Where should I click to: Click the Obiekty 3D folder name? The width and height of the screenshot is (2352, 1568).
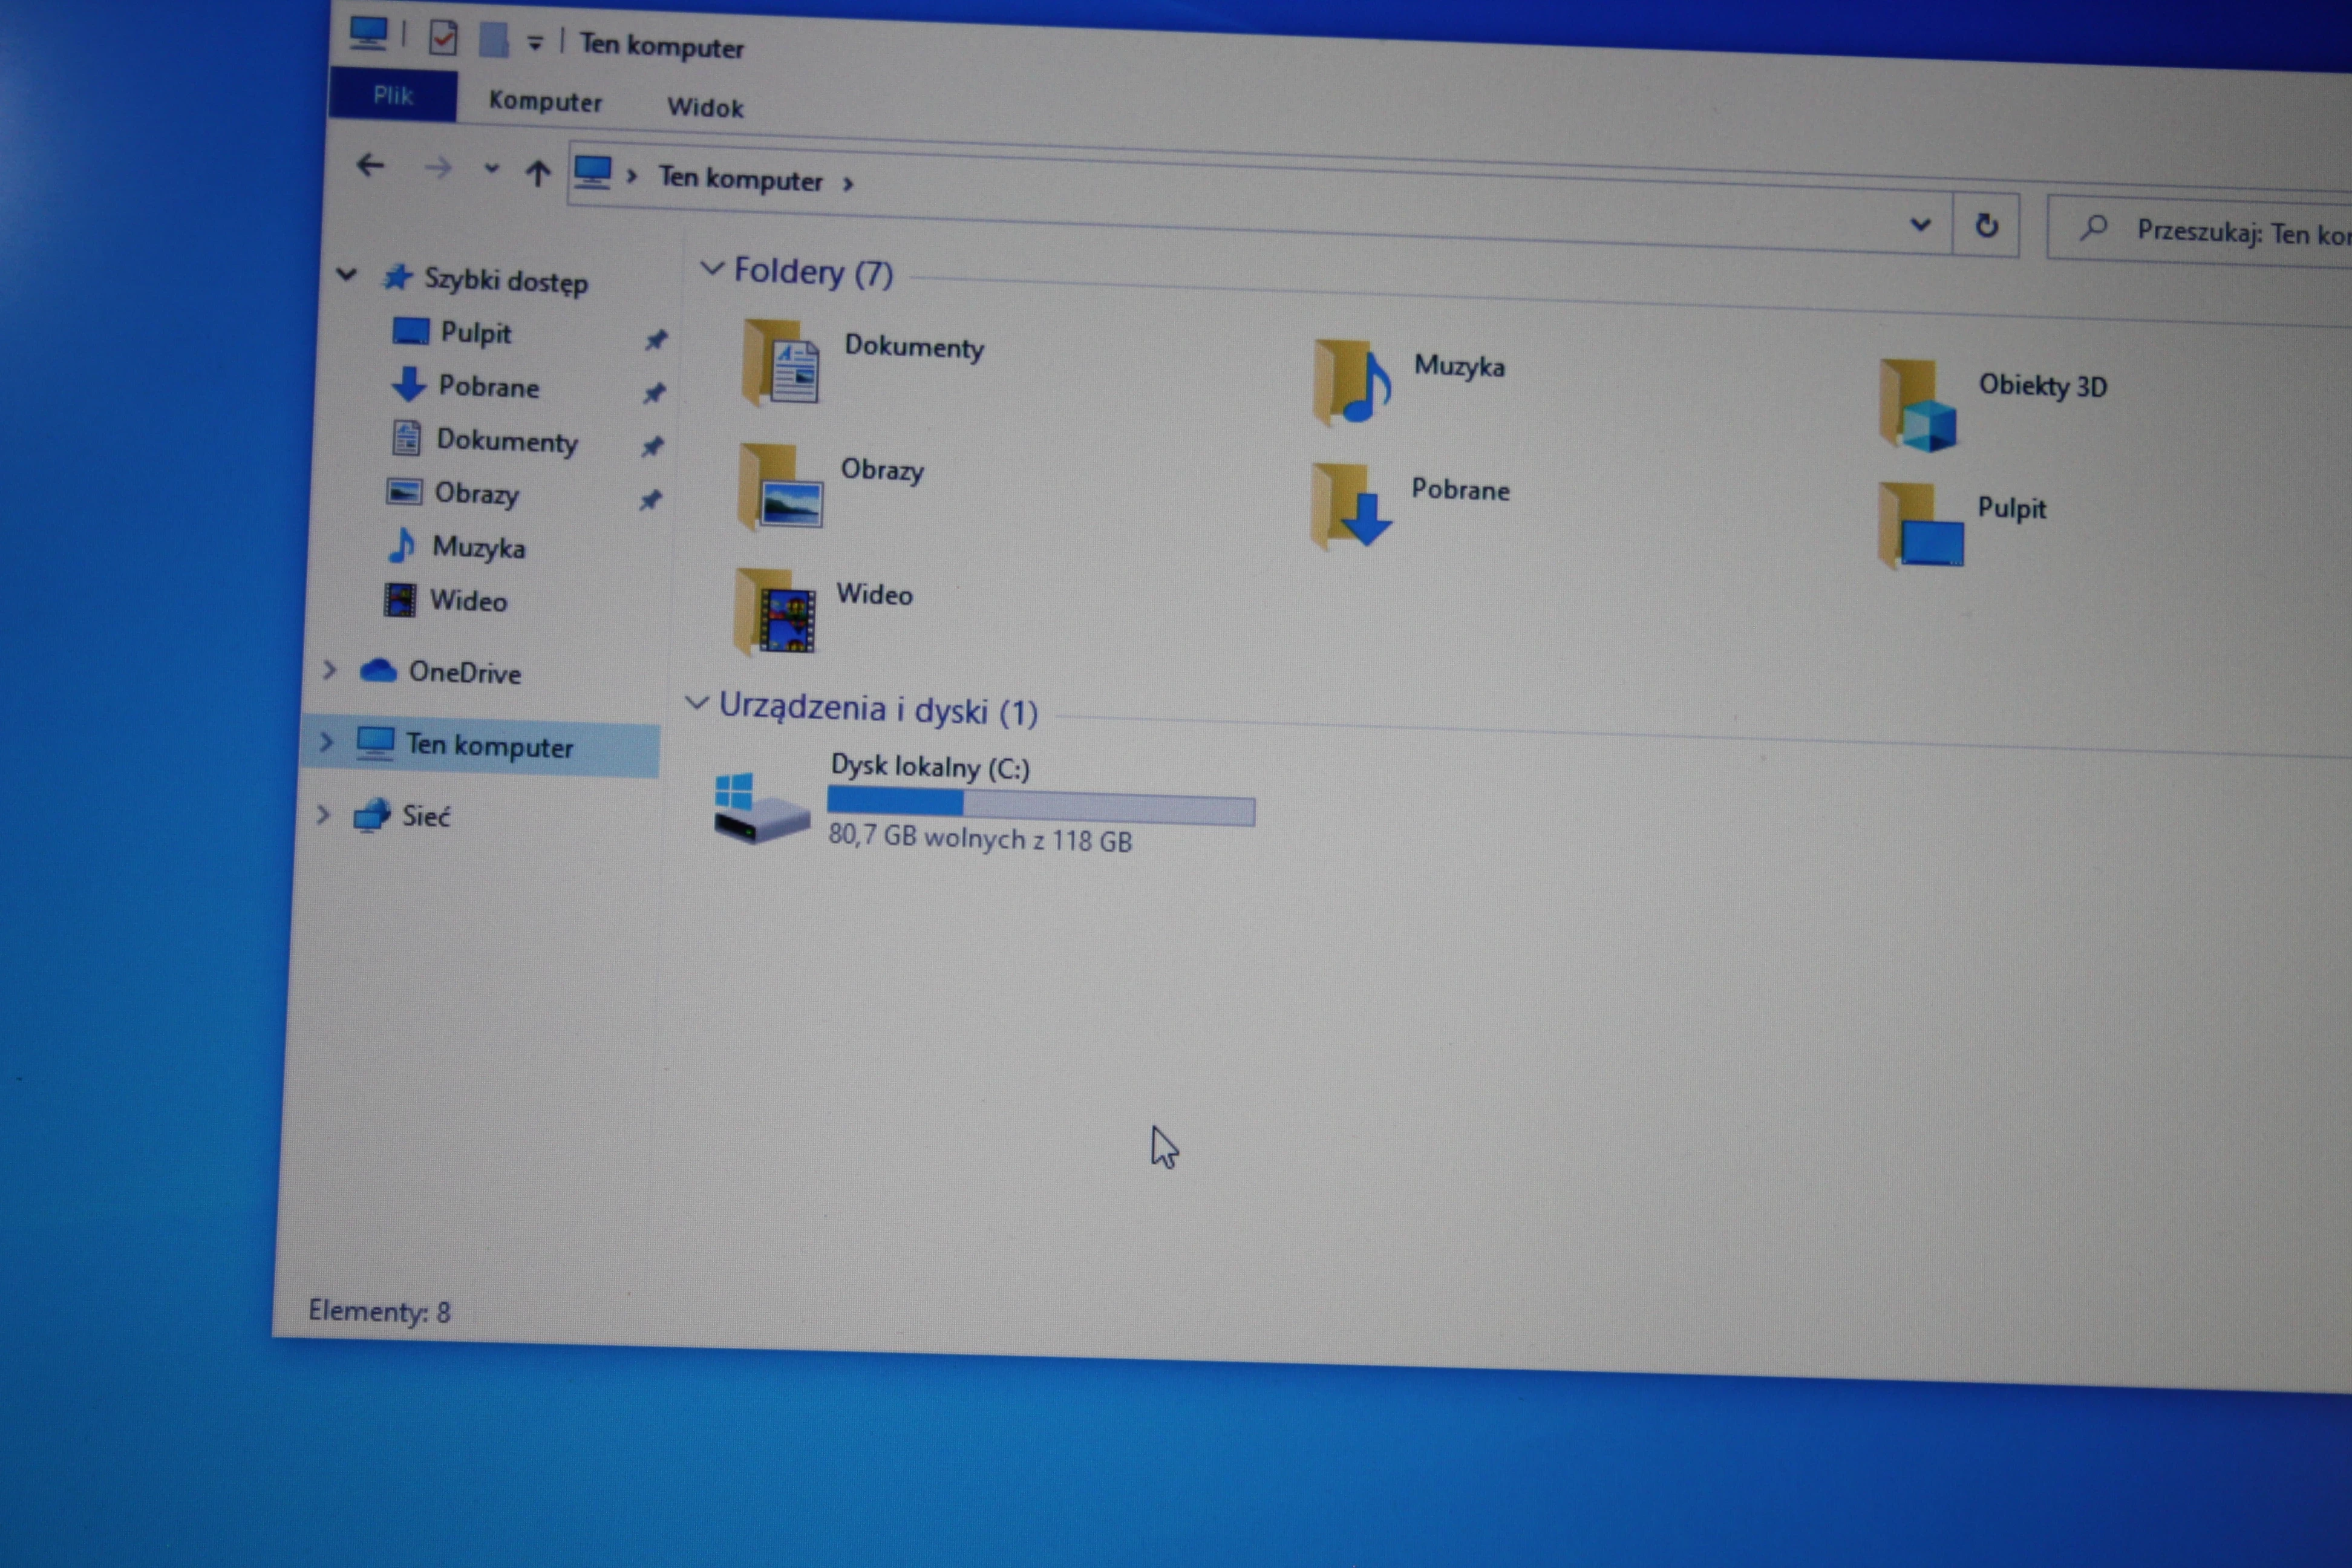(x=2043, y=385)
